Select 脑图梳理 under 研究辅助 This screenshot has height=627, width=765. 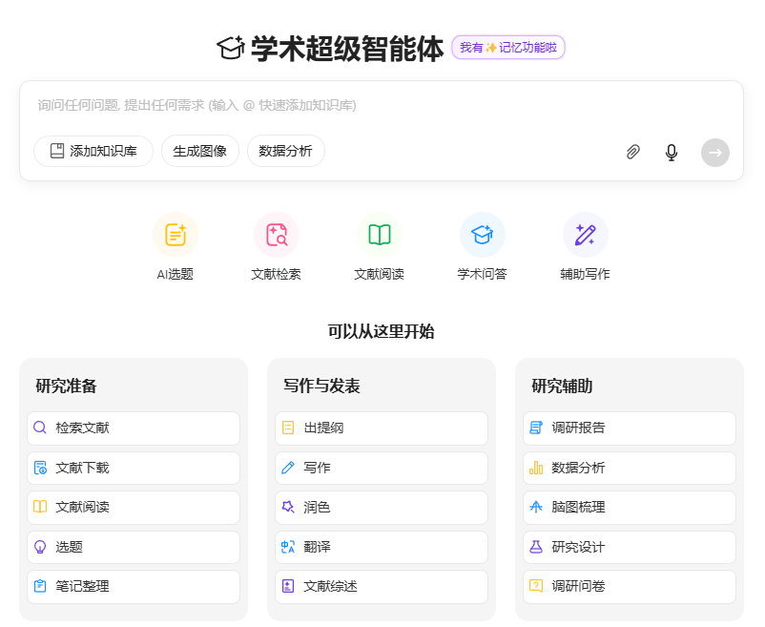[630, 508]
